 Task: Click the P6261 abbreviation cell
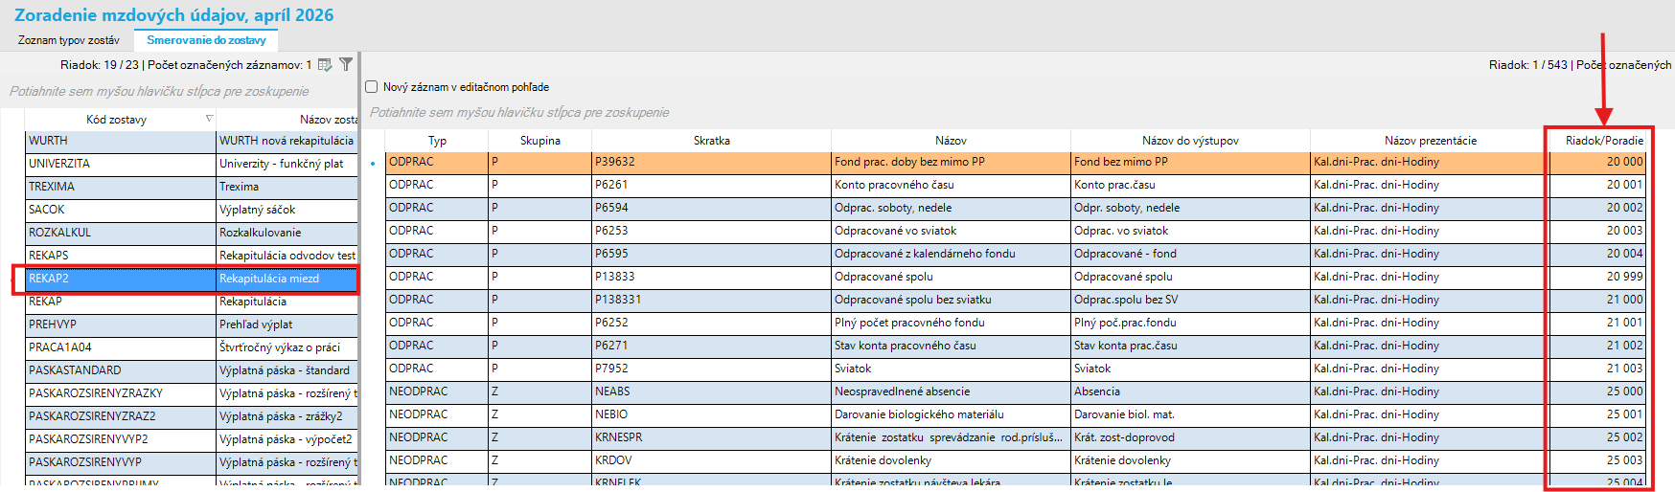click(711, 185)
